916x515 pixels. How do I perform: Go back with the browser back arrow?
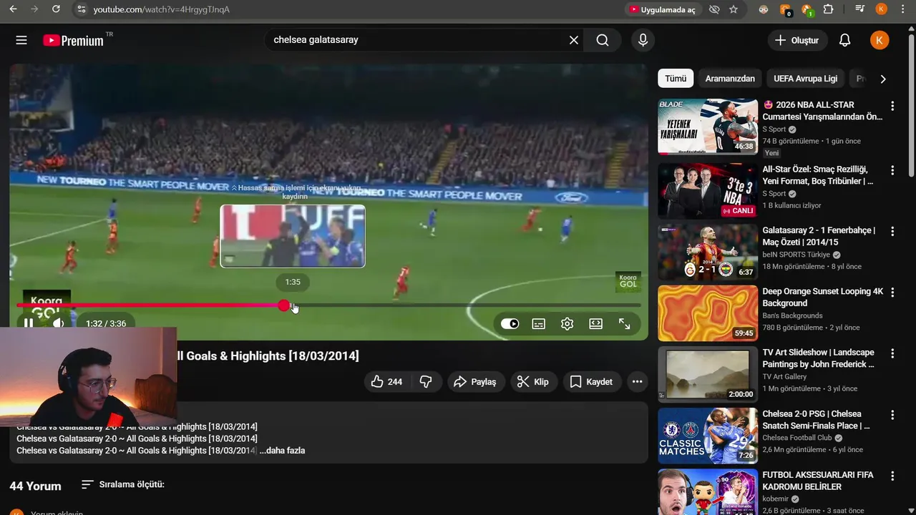(x=13, y=9)
